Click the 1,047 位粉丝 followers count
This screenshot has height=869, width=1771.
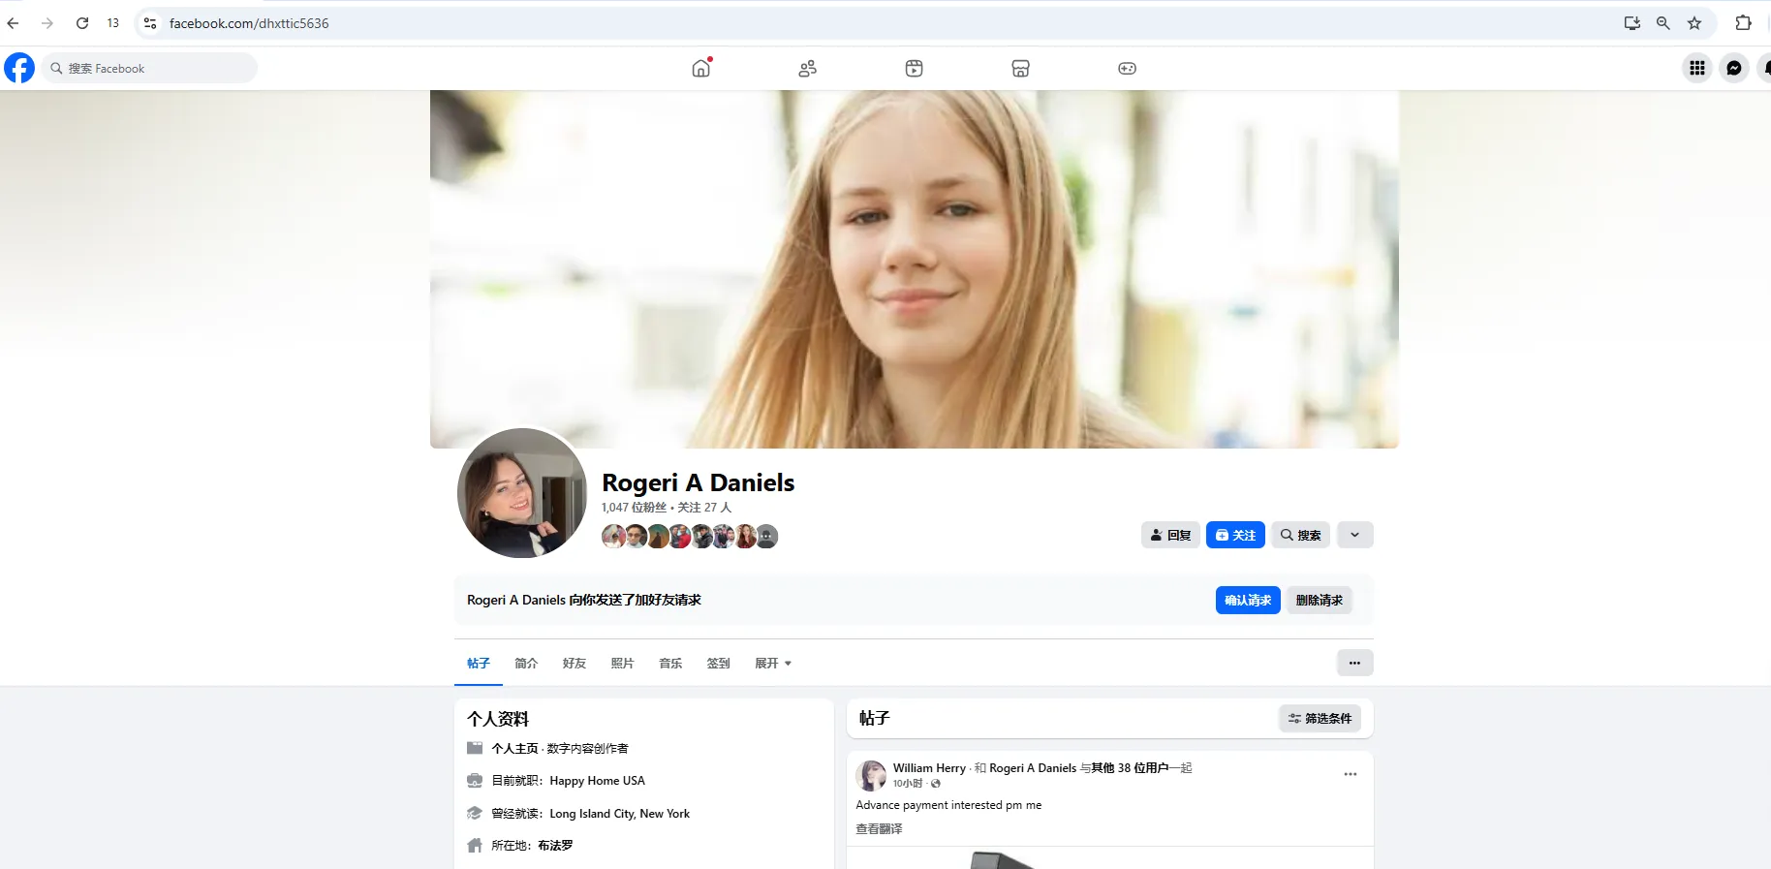click(x=634, y=508)
